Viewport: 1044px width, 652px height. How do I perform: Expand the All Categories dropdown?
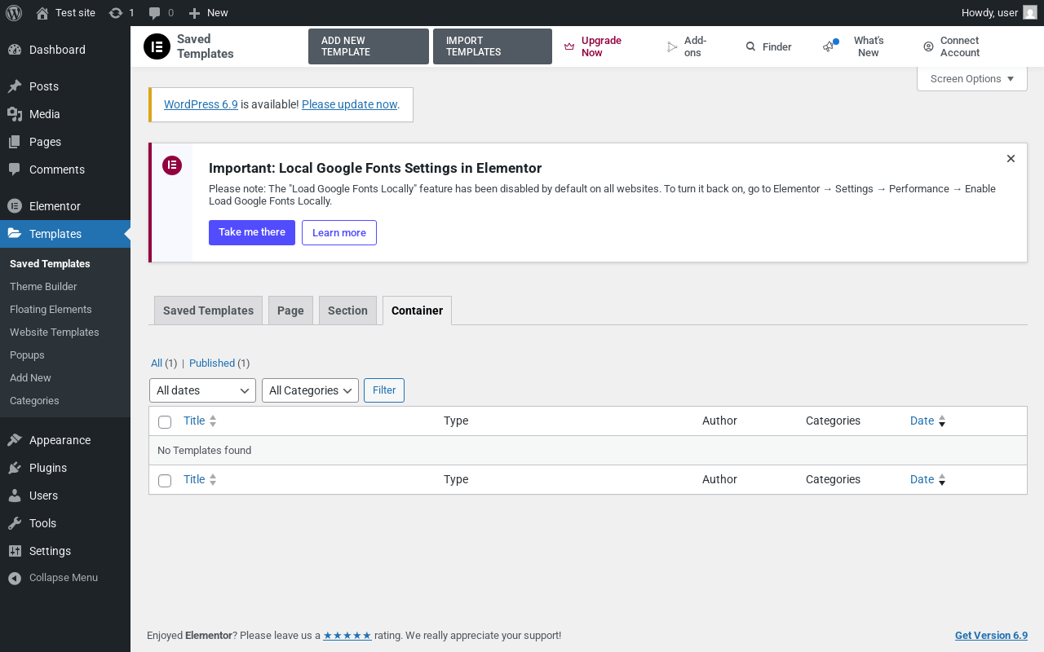[x=310, y=390]
